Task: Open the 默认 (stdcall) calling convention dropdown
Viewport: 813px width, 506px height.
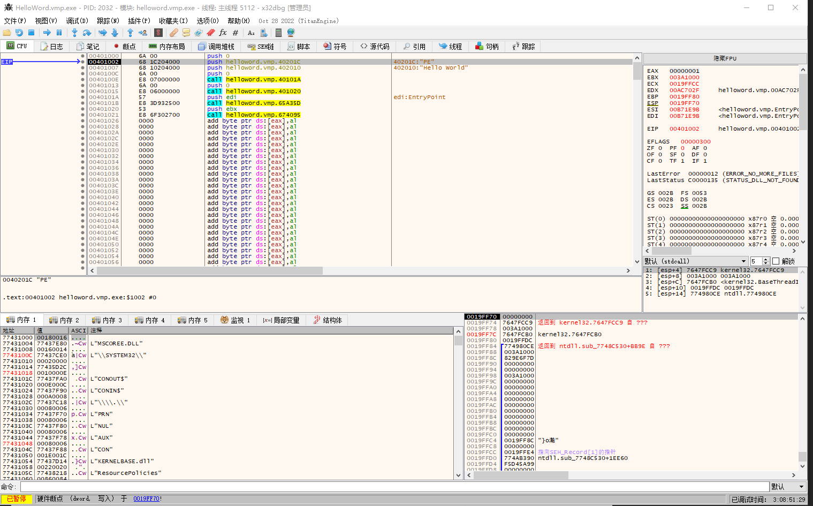Action: [695, 261]
